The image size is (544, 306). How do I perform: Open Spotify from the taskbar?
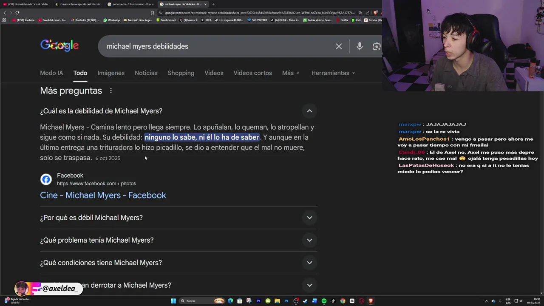[x=324, y=301]
